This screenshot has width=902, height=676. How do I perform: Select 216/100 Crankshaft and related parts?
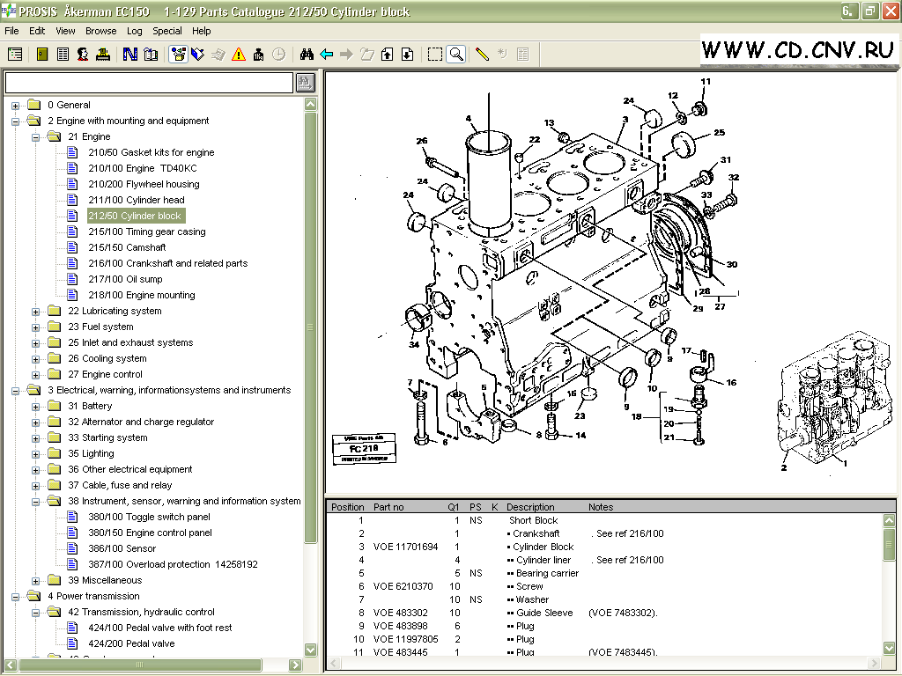[x=168, y=263]
